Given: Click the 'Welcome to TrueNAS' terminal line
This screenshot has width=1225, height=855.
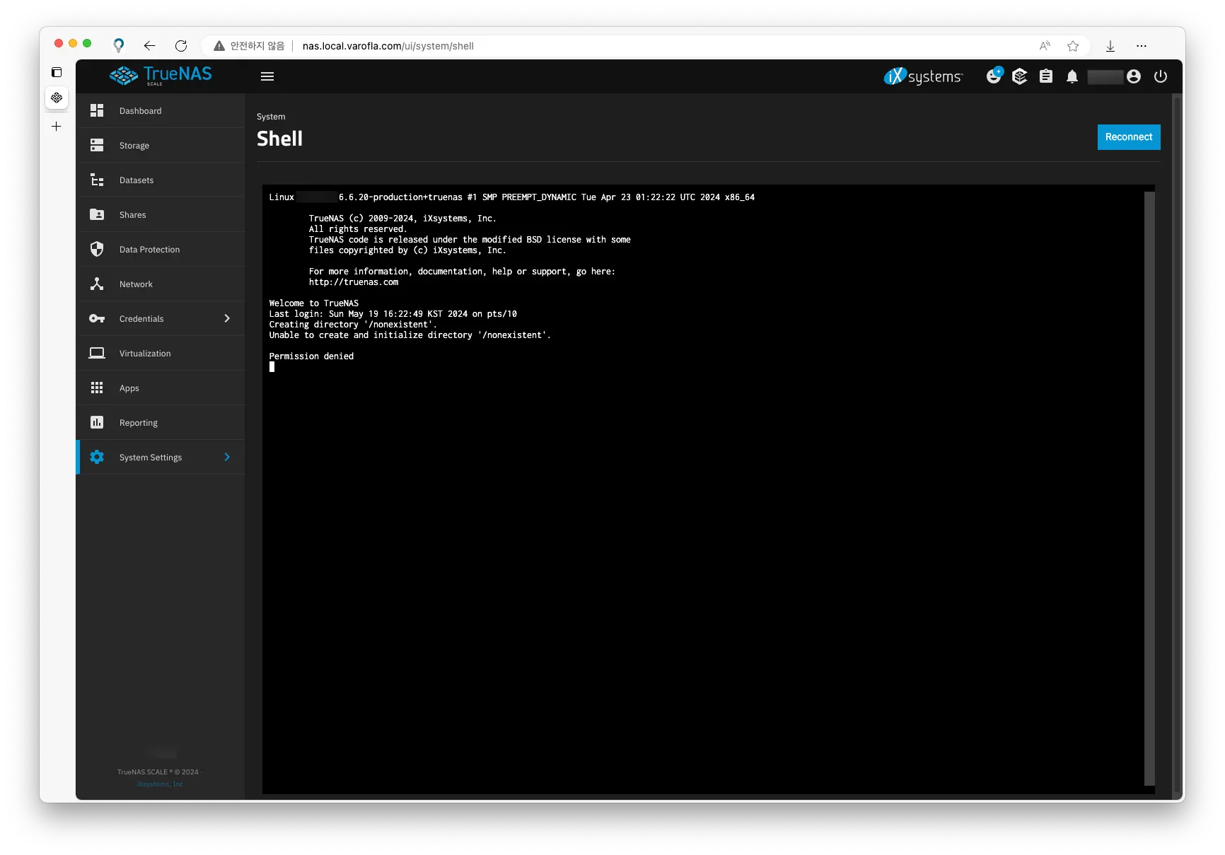Looking at the screenshot, I should click(x=314, y=303).
